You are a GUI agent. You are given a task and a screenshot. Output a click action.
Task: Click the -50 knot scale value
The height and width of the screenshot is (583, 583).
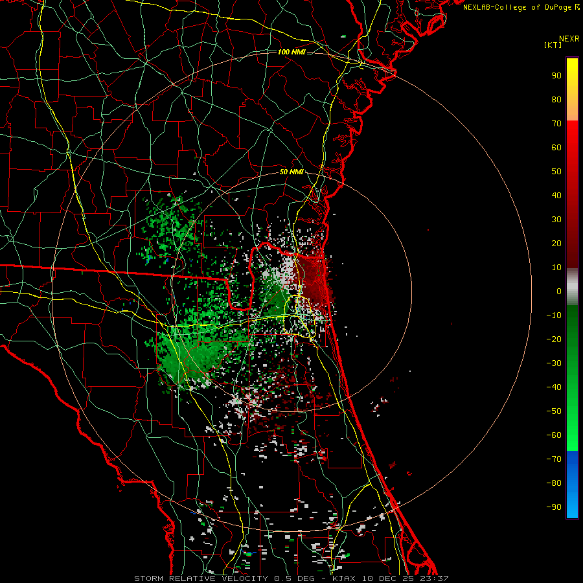[554, 411]
